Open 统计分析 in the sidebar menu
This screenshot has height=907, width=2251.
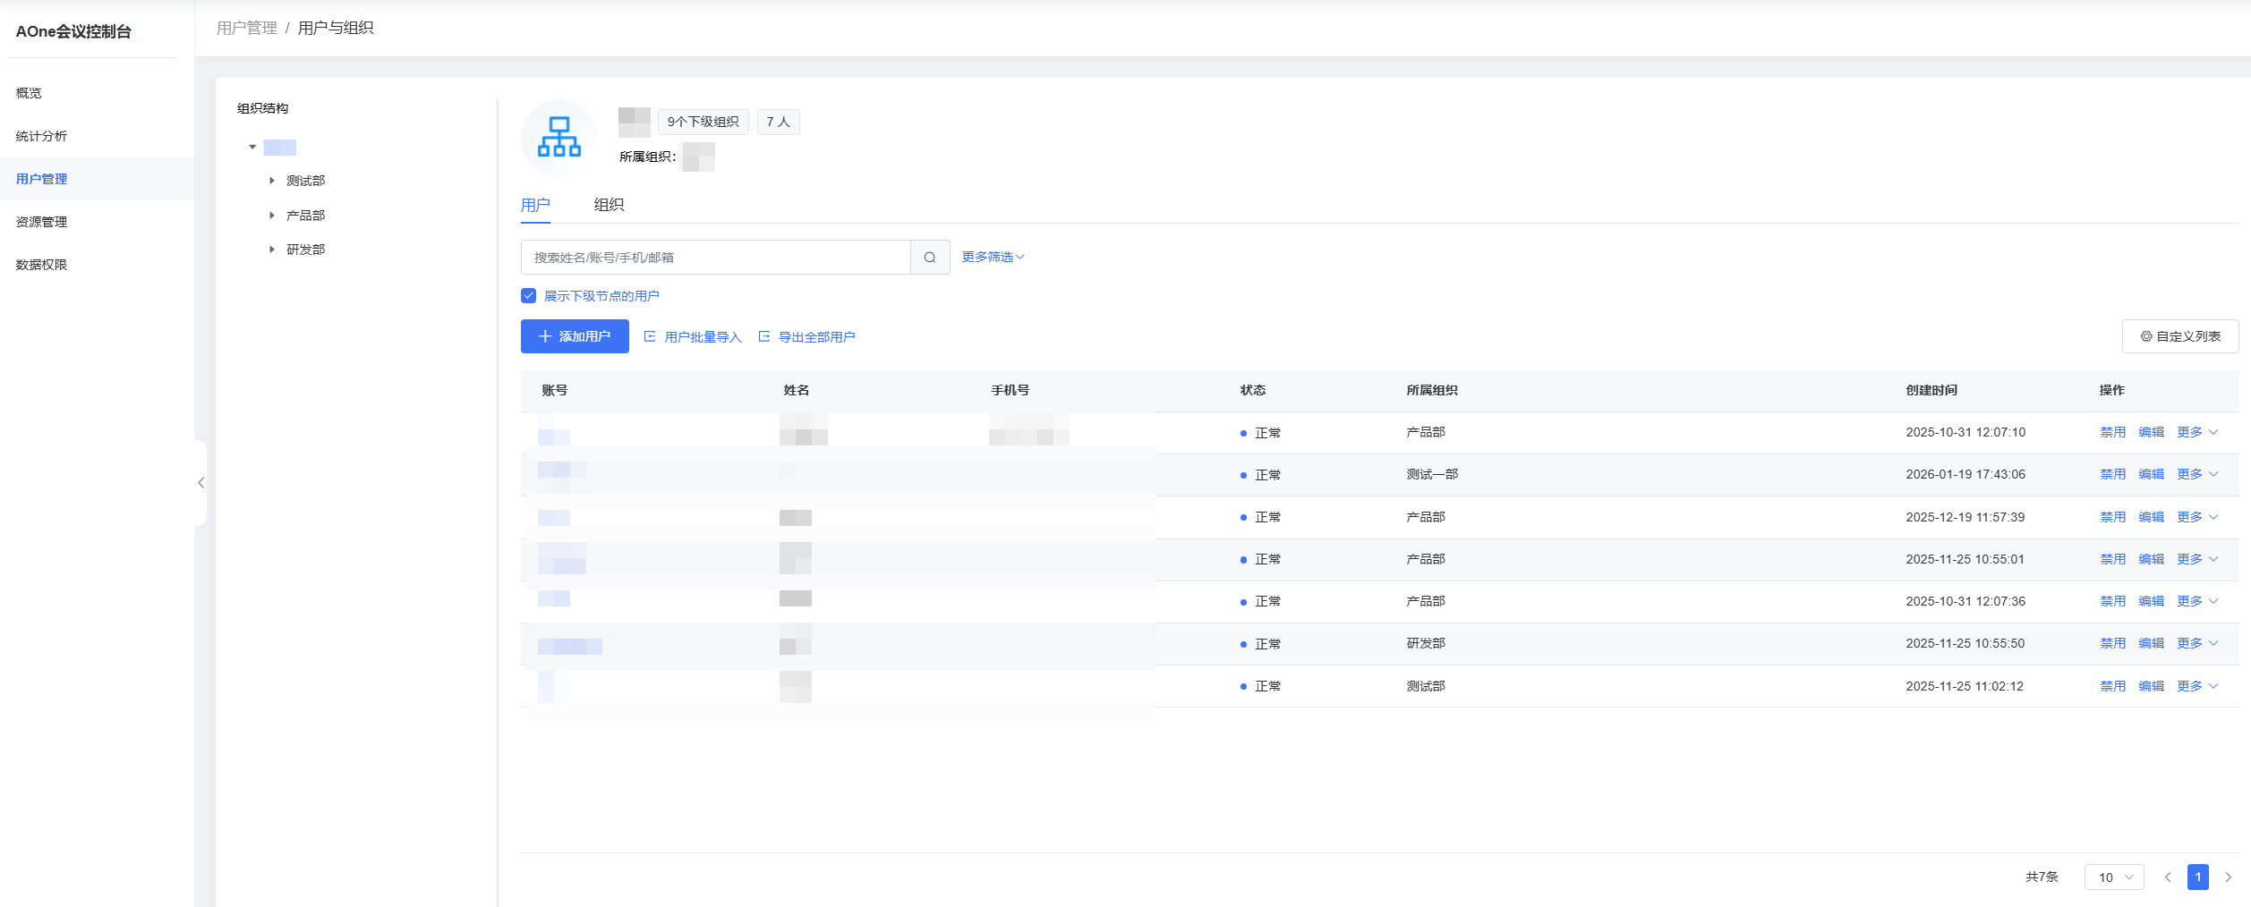tap(42, 136)
